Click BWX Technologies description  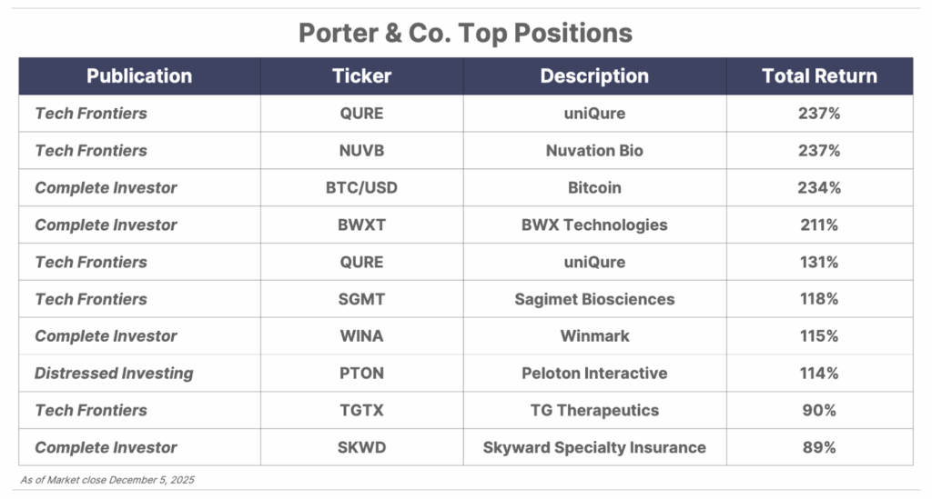[594, 225]
